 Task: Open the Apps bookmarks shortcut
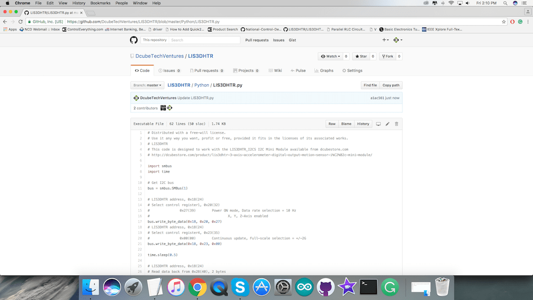(10, 29)
